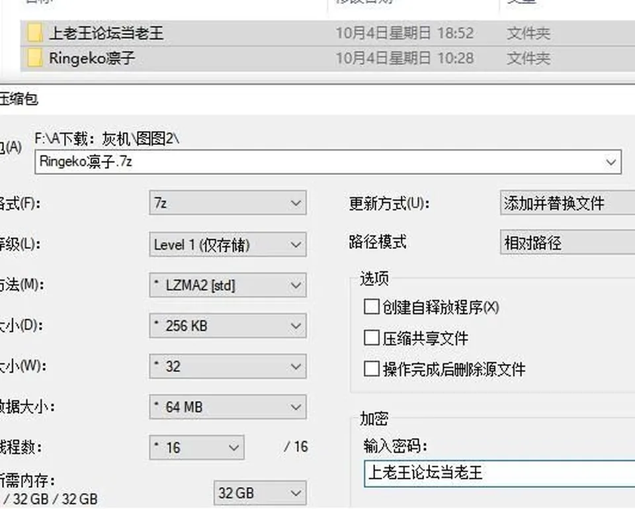The height and width of the screenshot is (509, 635).
Task: Open the 相对路径 path mode dropdown
Action: [x=568, y=242]
